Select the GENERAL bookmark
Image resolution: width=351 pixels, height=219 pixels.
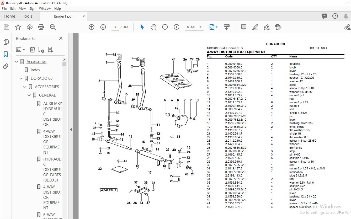coord(47,95)
